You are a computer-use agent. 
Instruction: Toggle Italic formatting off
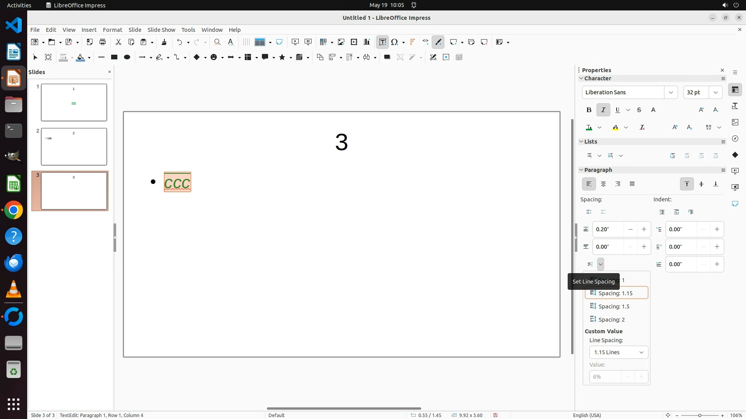(x=603, y=110)
